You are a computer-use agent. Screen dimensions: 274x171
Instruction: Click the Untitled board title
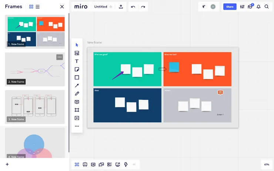click(100, 7)
